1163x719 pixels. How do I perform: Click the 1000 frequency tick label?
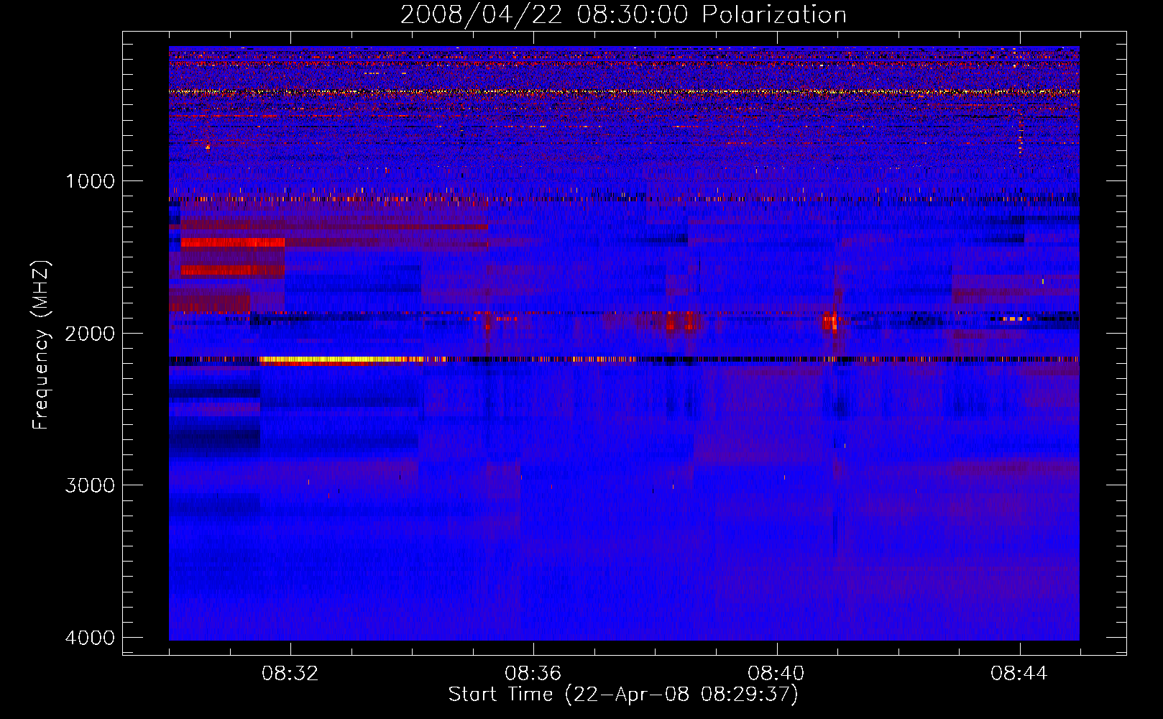coord(90,181)
